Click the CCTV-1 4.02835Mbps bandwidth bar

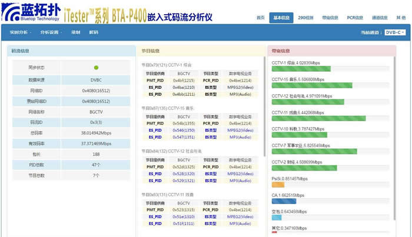coord(301,69)
